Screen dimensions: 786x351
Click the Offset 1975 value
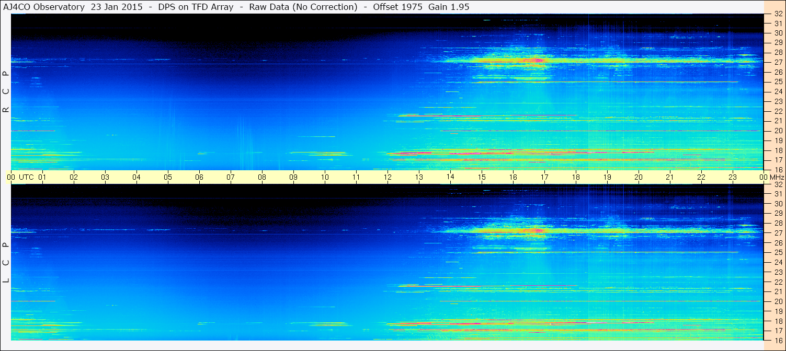point(398,7)
